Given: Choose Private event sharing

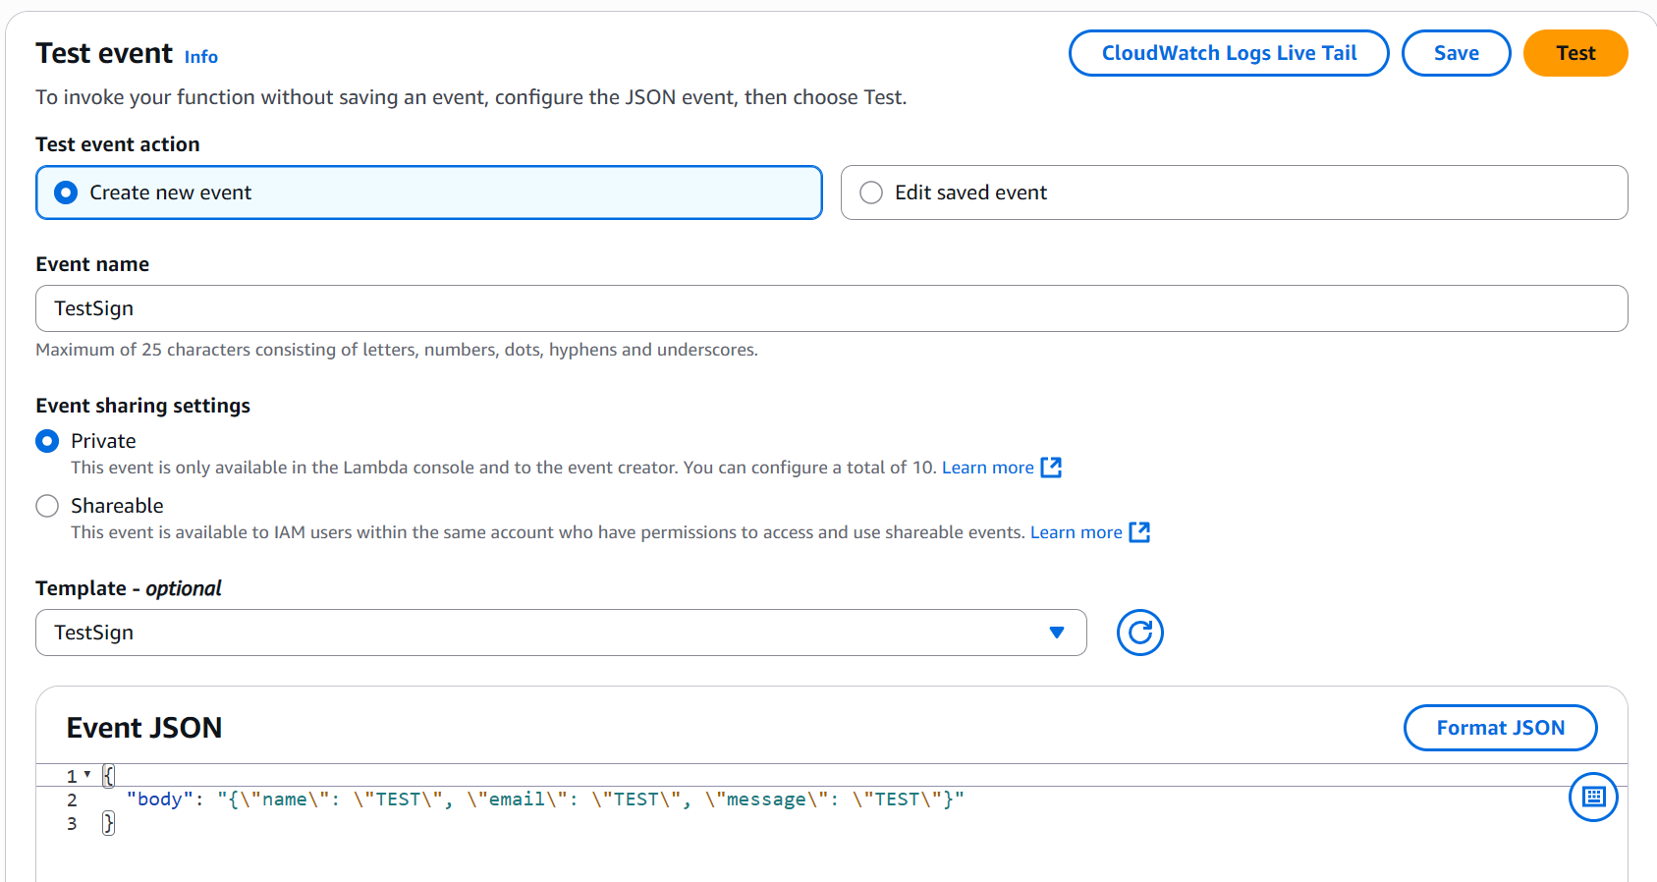Looking at the screenshot, I should point(47,441).
